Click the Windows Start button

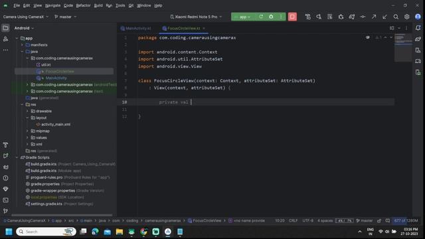pyautogui.click(x=9, y=232)
